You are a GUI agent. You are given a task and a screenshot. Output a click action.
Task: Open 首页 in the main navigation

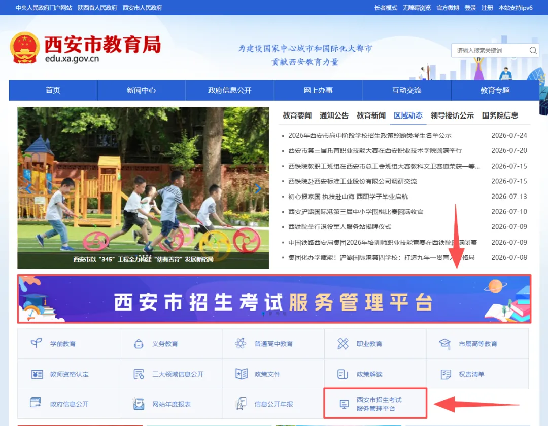pyautogui.click(x=53, y=90)
